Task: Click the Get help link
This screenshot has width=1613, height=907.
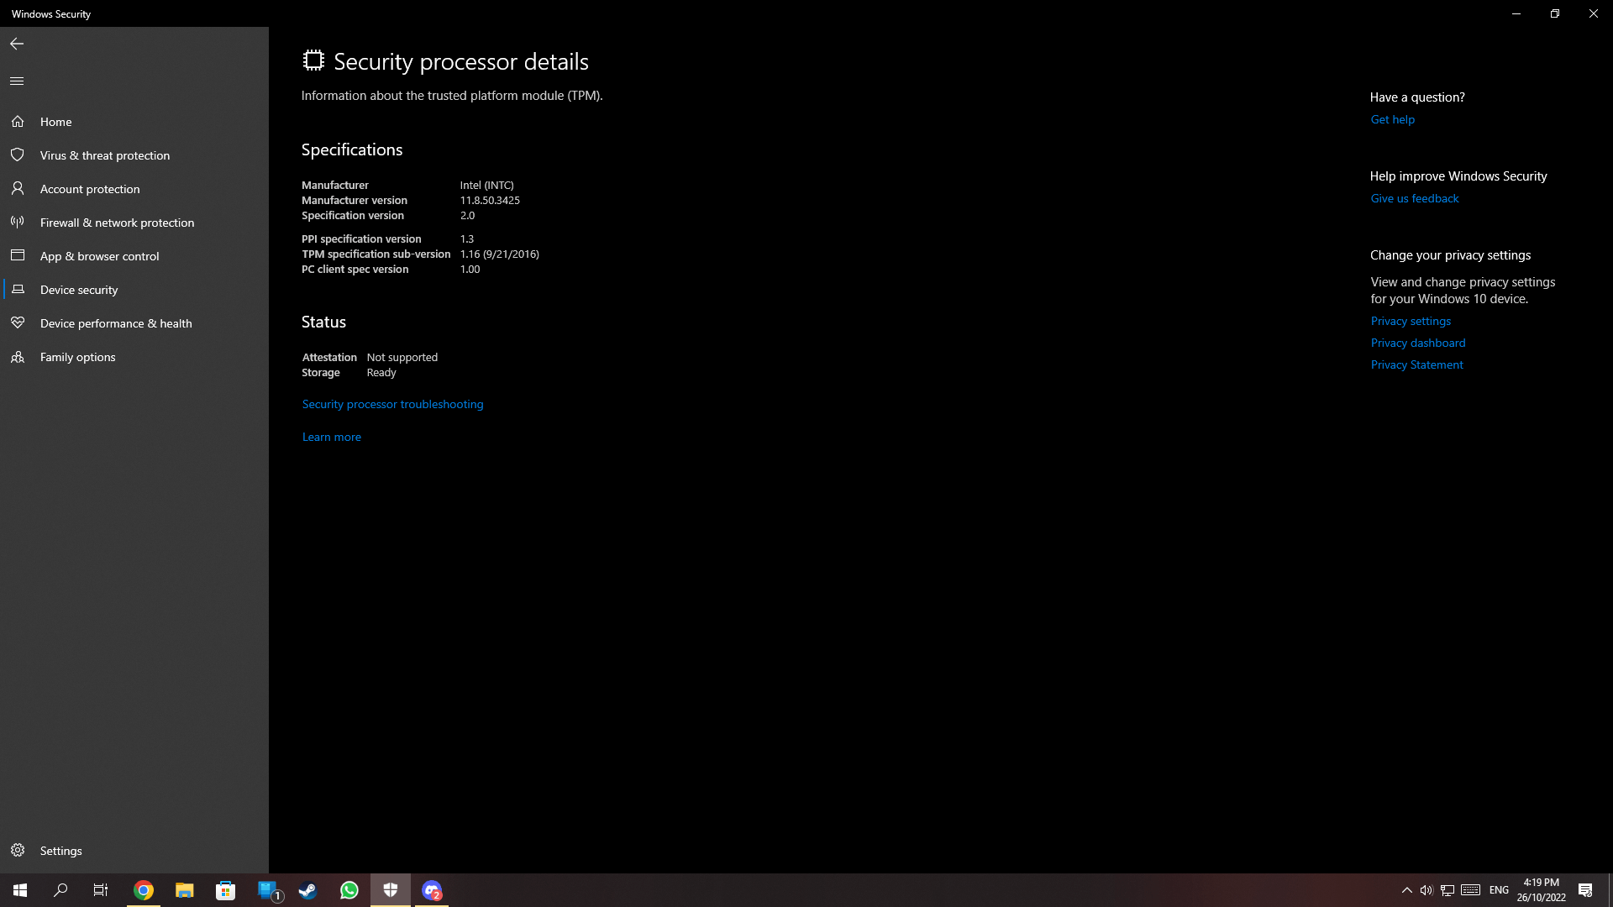Action: point(1392,120)
